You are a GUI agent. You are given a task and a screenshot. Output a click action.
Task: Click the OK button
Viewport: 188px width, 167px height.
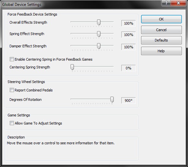161,19
